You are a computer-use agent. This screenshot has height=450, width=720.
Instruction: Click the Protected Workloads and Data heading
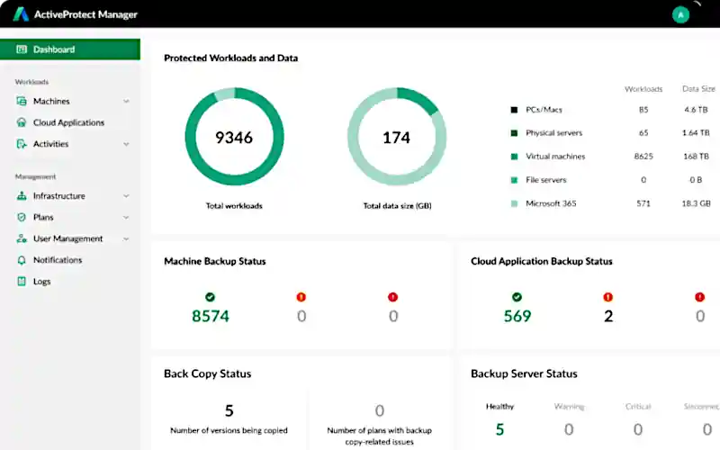click(231, 58)
